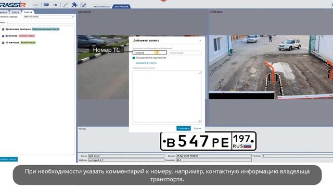Click the blue Сохранить button

coord(184,128)
